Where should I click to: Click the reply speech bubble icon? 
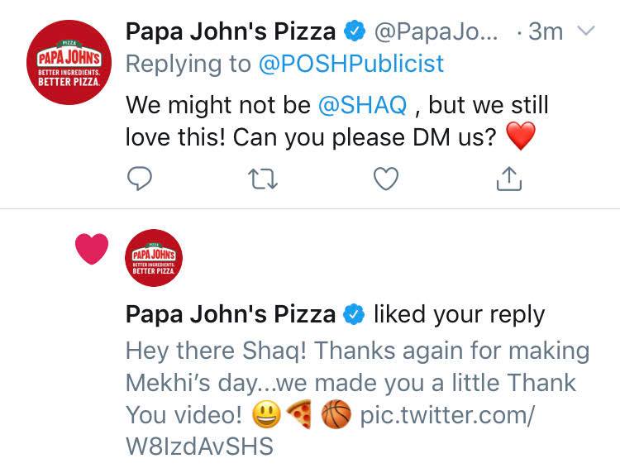coord(140,179)
